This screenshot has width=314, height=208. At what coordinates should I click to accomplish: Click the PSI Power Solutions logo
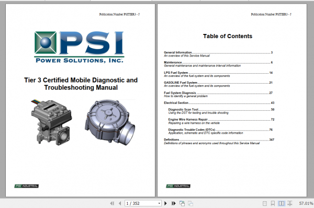click(x=79, y=47)
